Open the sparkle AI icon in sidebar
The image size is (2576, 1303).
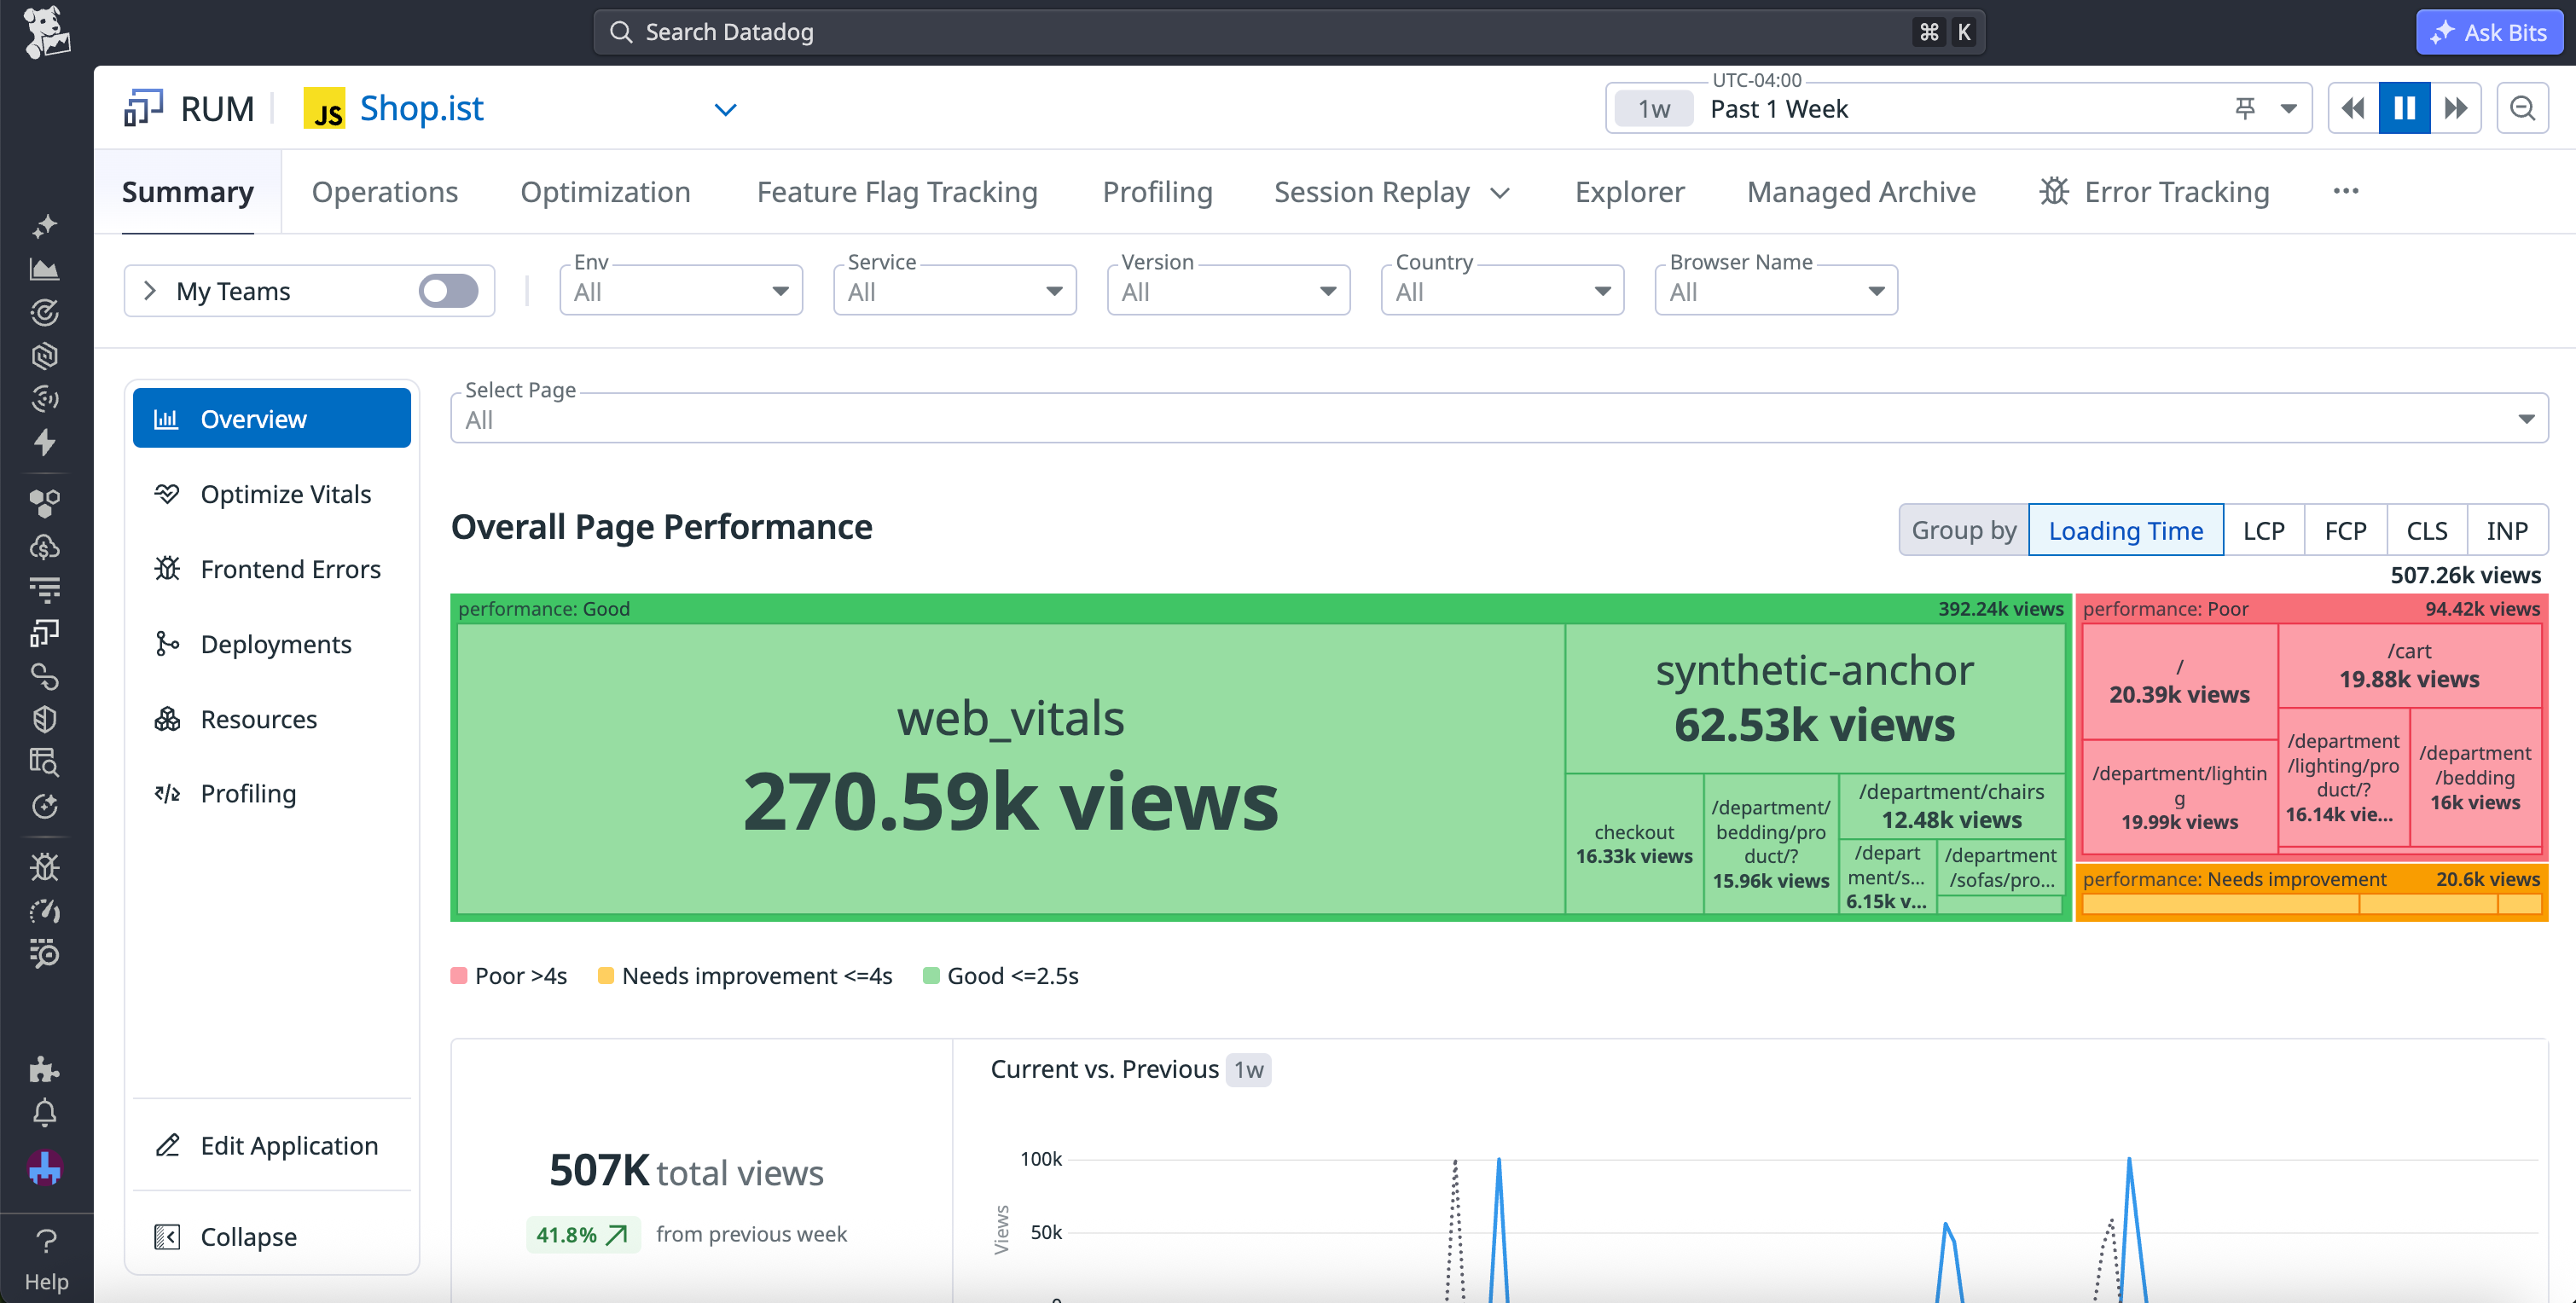(44, 227)
